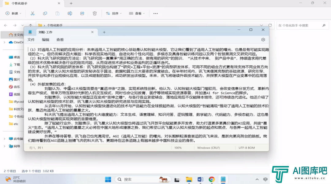The width and height of the screenshot is (331, 184).
Task: Click the Cut scissors icon in File Explorer
Action: (32, 13)
